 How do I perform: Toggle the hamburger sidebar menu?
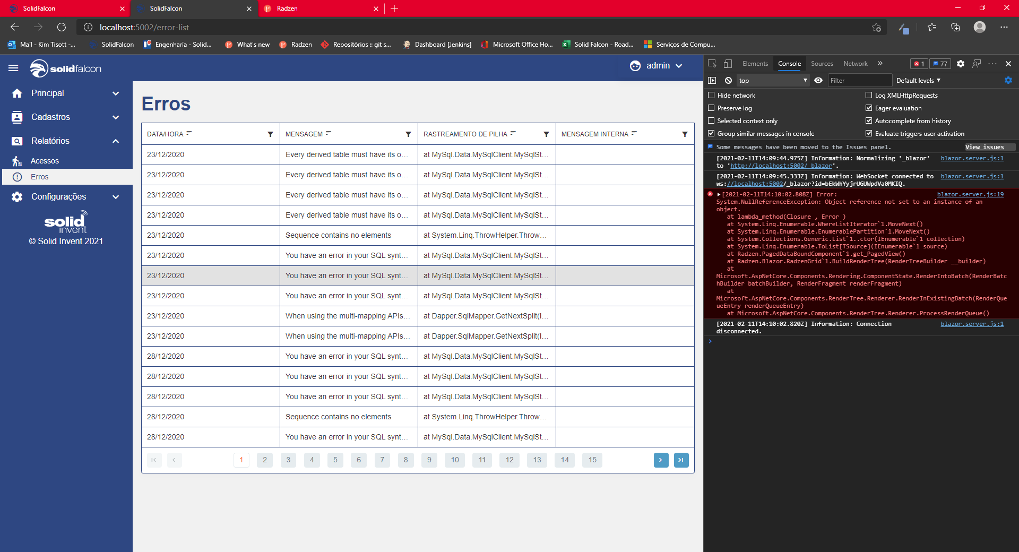14,68
